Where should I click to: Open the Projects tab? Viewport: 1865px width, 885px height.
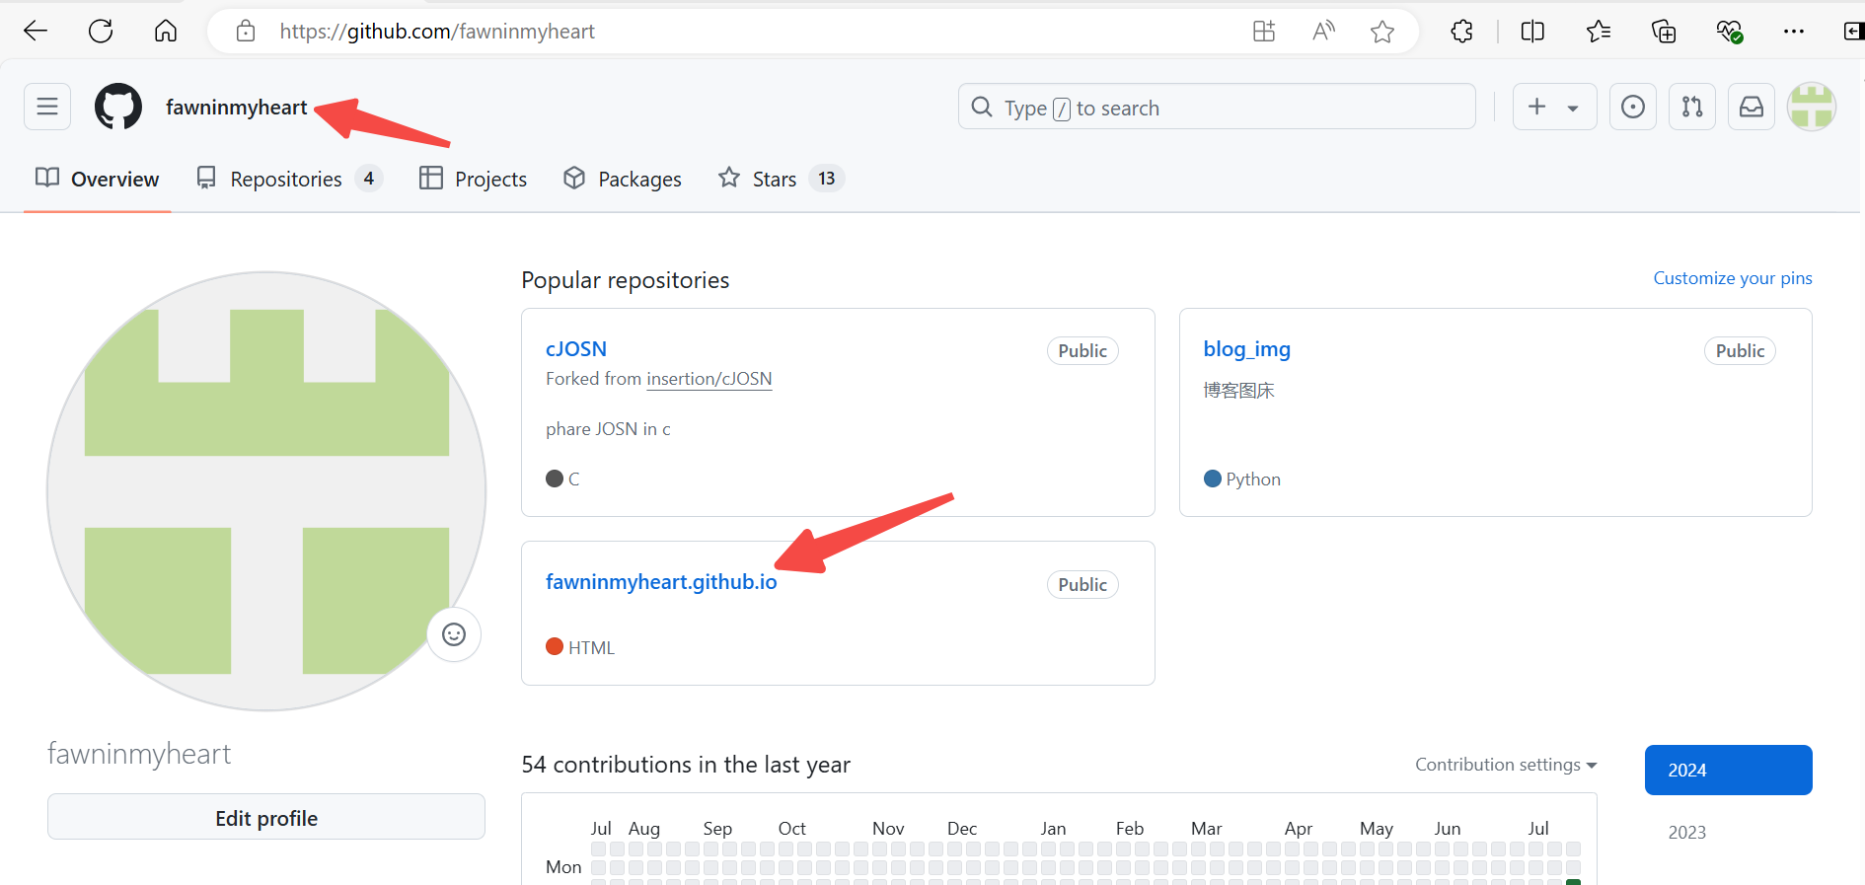click(473, 179)
